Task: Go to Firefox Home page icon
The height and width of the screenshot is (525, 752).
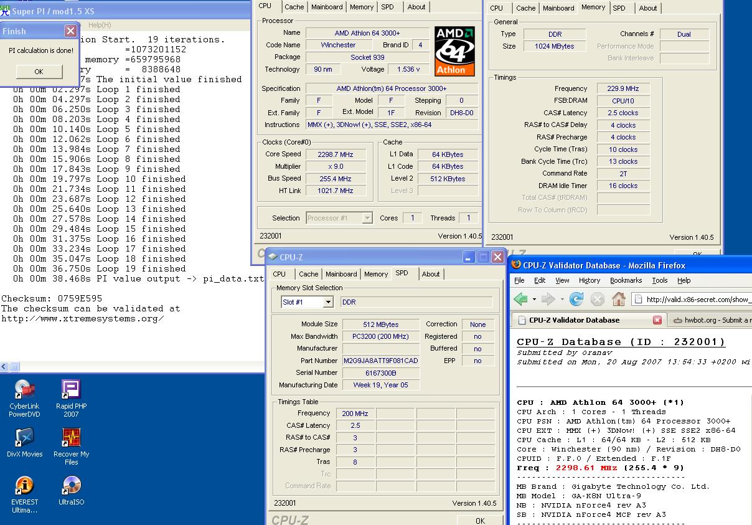Action: click(618, 300)
